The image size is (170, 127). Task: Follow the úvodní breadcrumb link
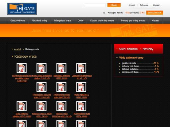(x=18, y=49)
